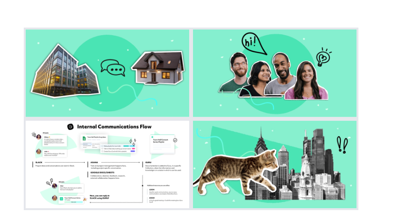
Task: Open the four smiling people image
Action: [x=275, y=73]
